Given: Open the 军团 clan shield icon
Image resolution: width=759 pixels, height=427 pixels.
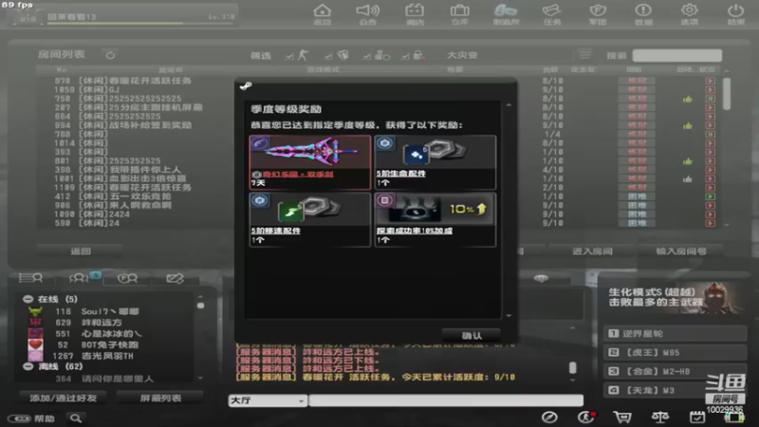Looking at the screenshot, I should pos(598,14).
